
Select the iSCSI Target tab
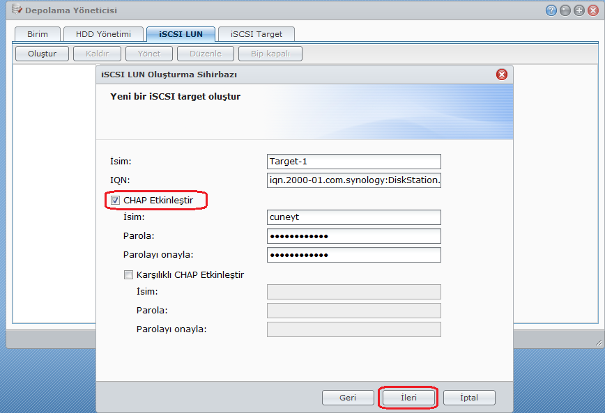click(256, 34)
